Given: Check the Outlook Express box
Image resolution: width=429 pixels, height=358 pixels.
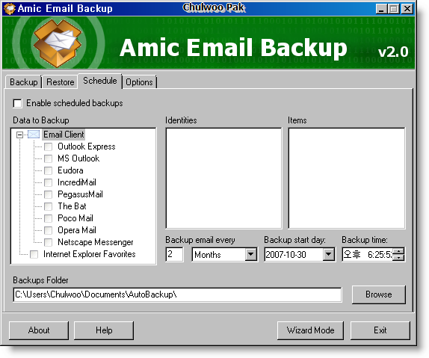Looking at the screenshot, I should [x=48, y=146].
